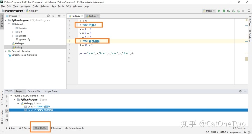
Task: Open the Navigate menu
Action: [x=25, y=6]
